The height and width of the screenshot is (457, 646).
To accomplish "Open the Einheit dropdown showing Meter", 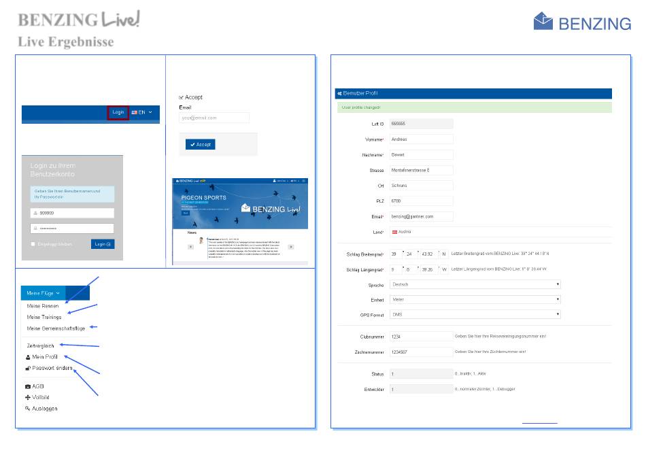I will 475,300.
